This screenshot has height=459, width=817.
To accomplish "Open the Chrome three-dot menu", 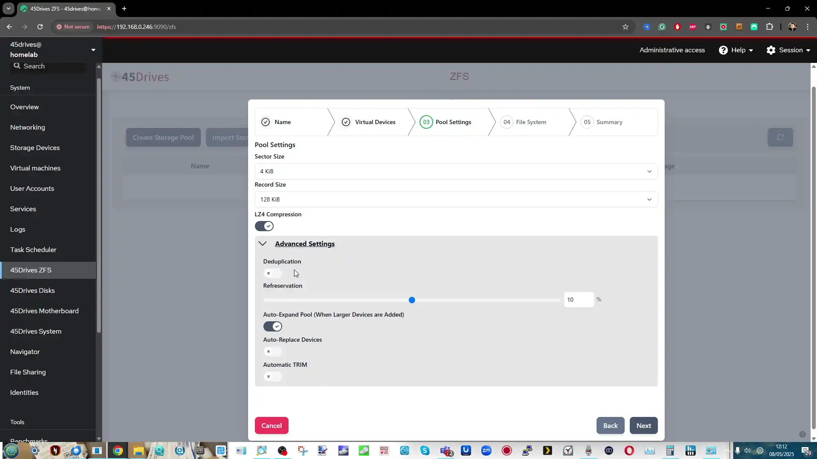I will click(x=807, y=27).
